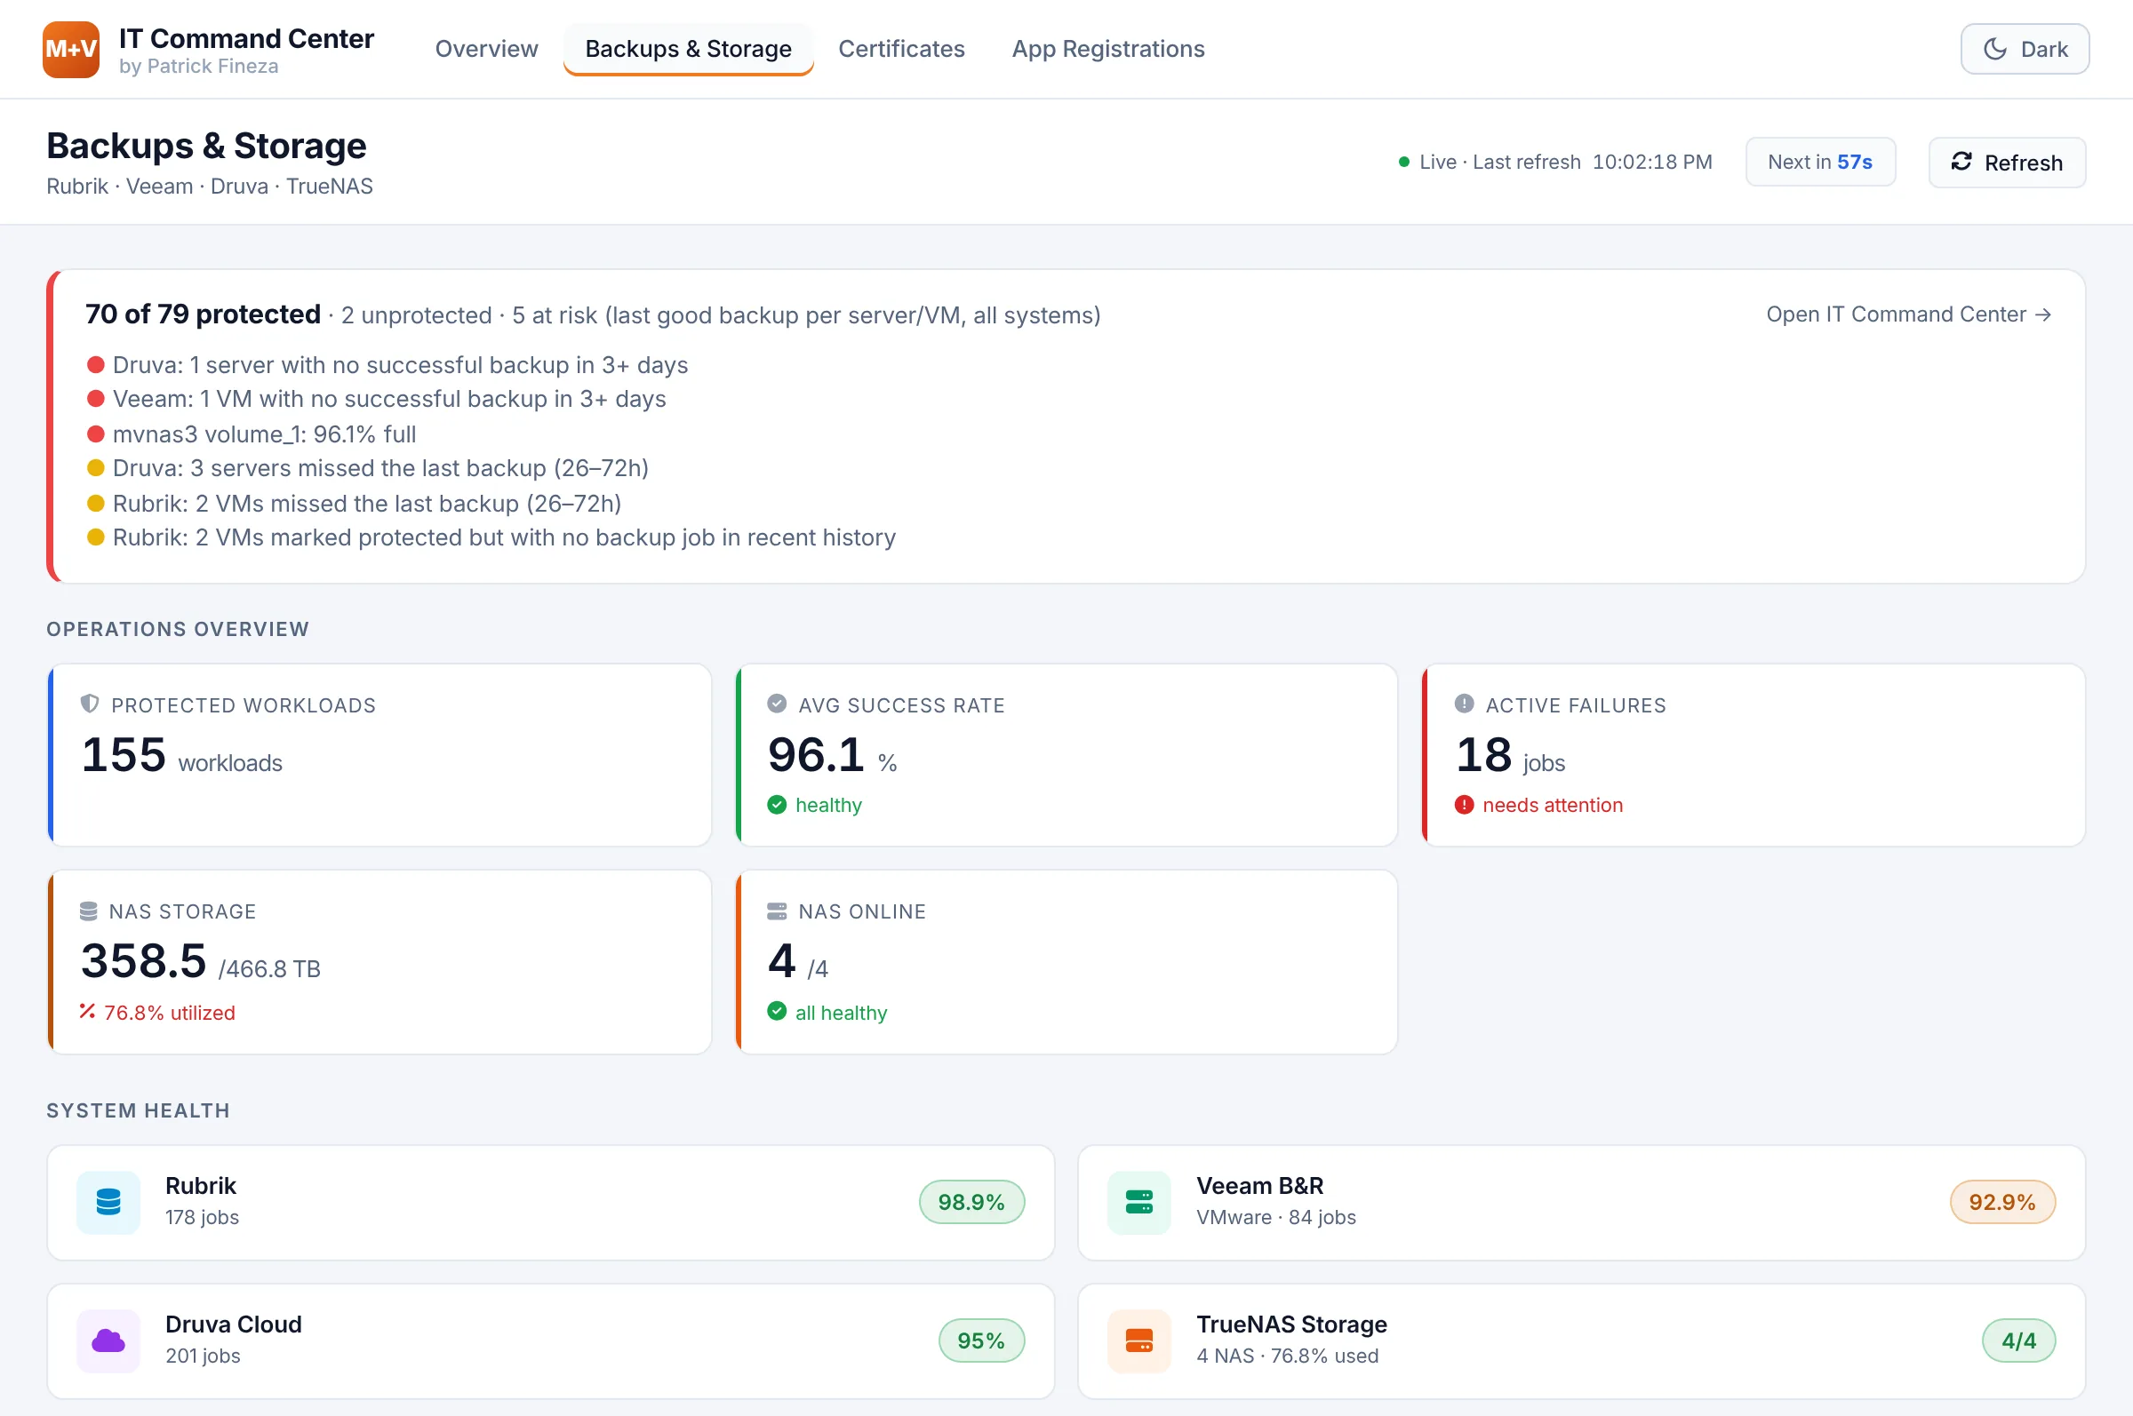This screenshot has width=2133, height=1416.
Task: Click the green check next to healthy
Action: (776, 804)
